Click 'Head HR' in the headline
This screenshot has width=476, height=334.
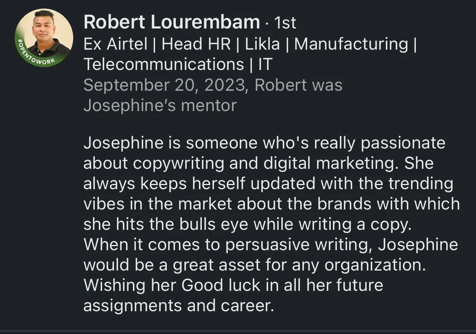click(196, 44)
